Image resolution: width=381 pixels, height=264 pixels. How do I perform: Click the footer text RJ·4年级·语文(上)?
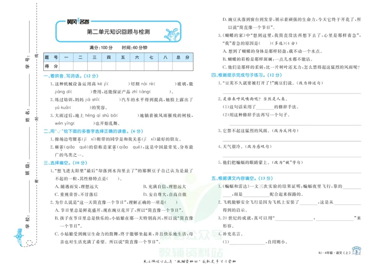(334, 253)
